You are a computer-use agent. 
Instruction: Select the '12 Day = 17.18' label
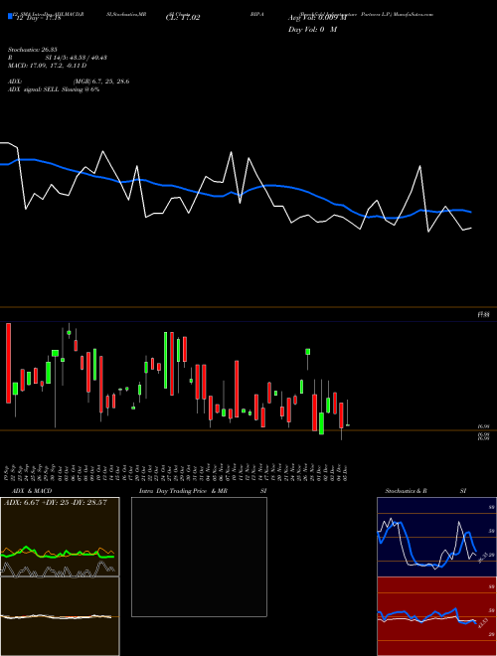click(x=39, y=19)
